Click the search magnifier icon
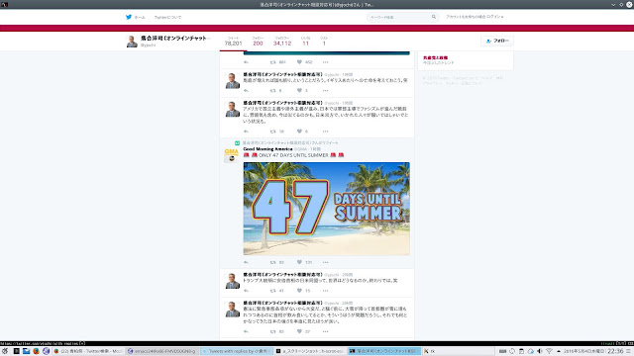Screen dimensions: 634x356 (x=434, y=17)
